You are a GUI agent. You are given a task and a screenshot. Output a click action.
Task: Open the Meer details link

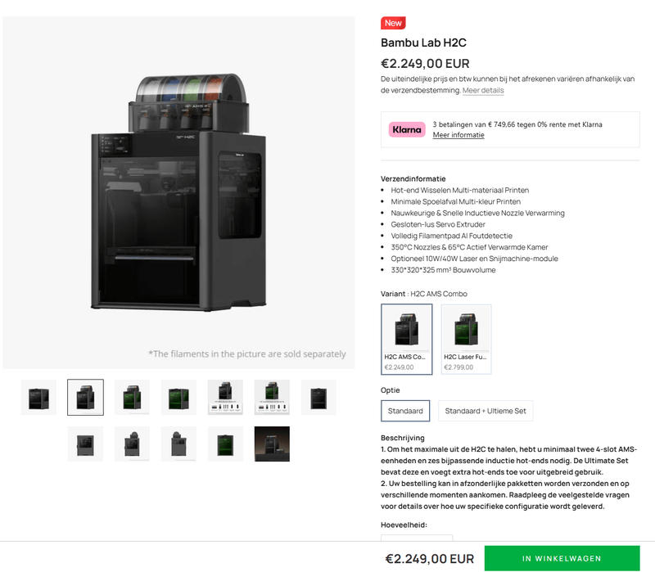[483, 91]
